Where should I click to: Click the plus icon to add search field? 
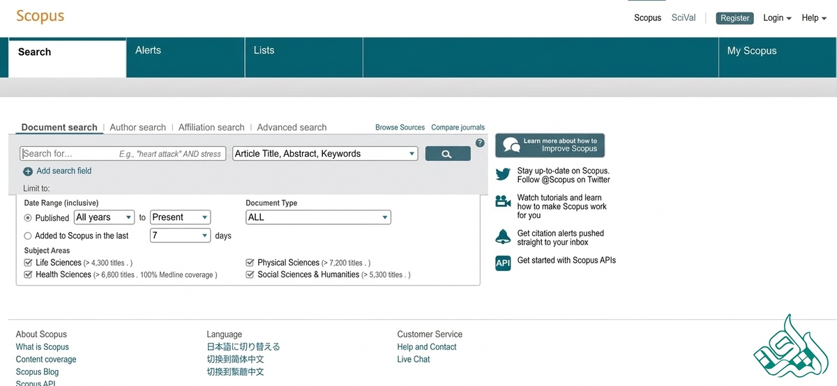(x=28, y=171)
